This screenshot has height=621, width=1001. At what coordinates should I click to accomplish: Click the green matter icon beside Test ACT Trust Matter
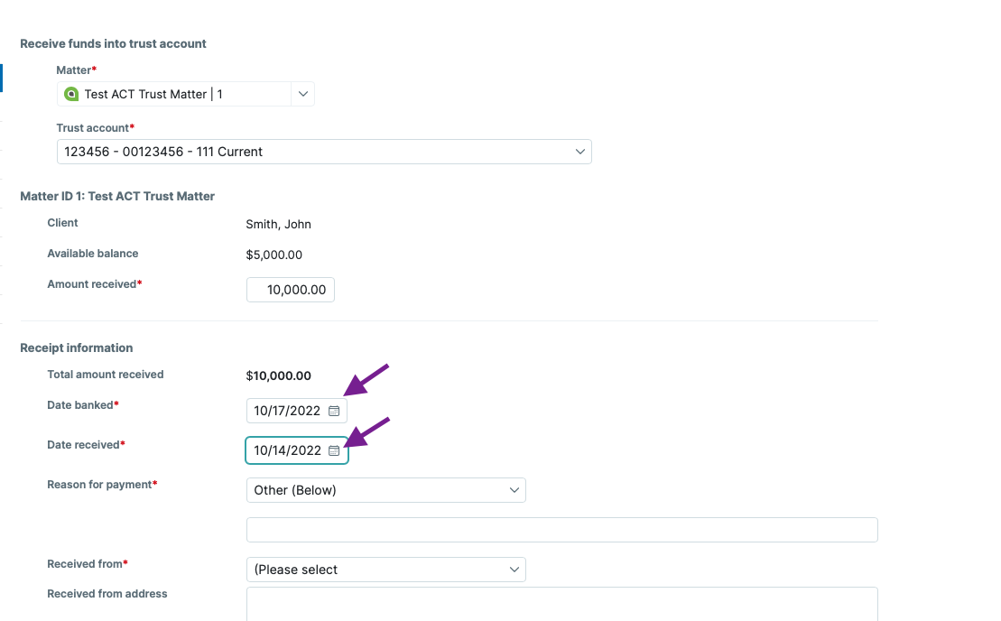coord(71,95)
